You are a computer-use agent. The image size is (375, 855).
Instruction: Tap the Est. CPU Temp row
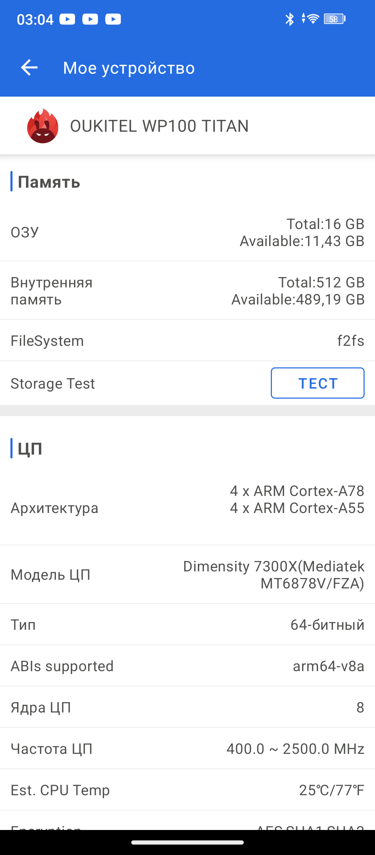tap(187, 790)
